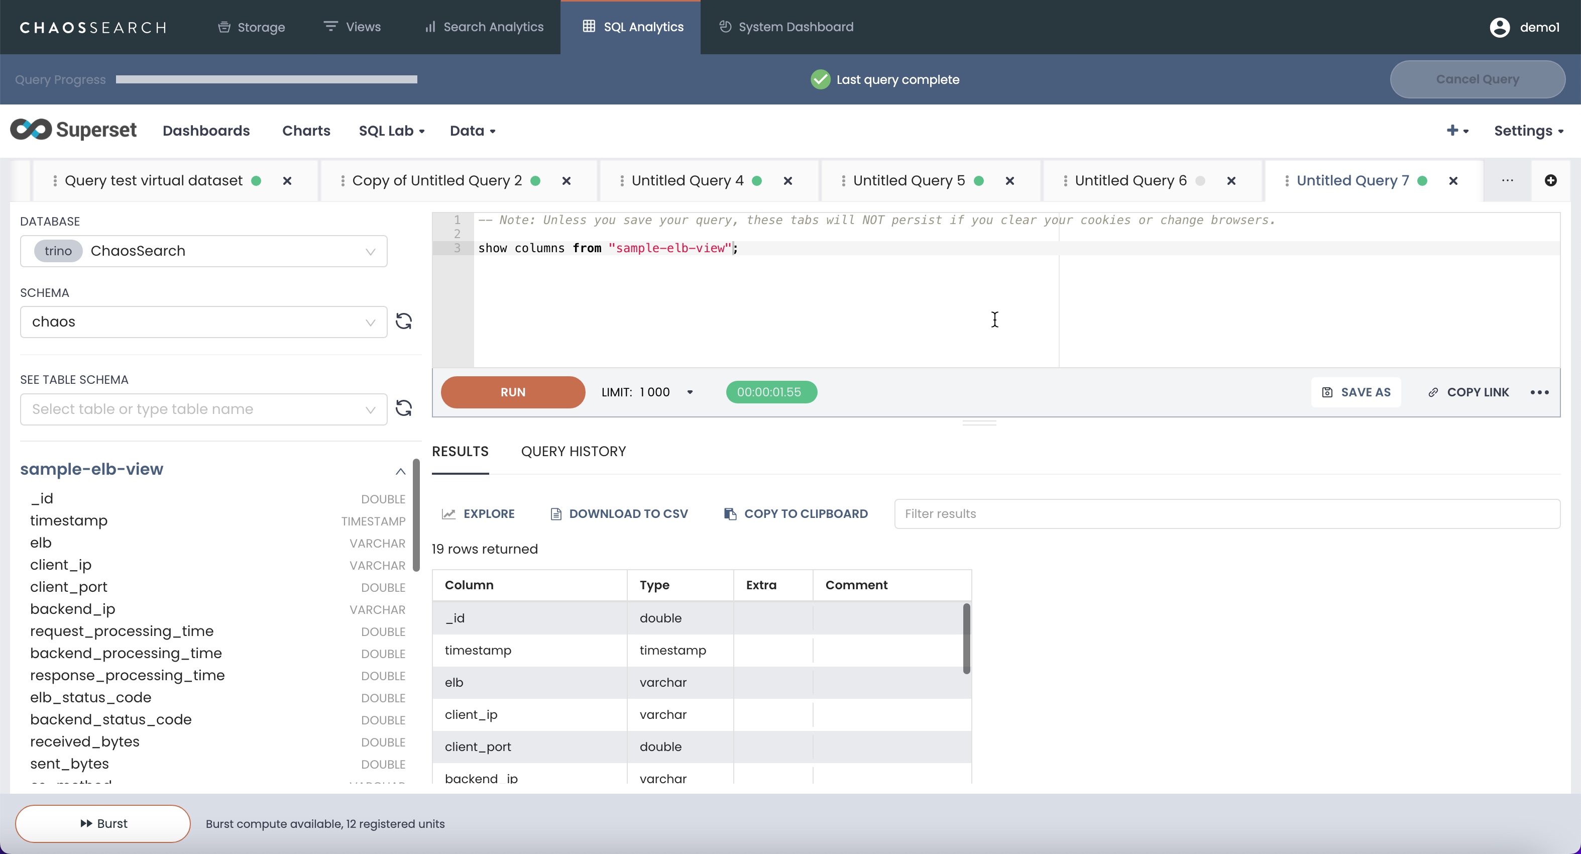Open the SQL Lab menu

pos(391,131)
